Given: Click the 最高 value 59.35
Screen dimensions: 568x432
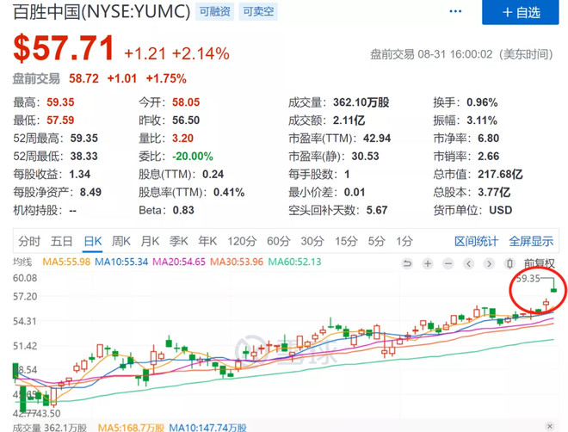Looking at the screenshot, I should point(60,102).
